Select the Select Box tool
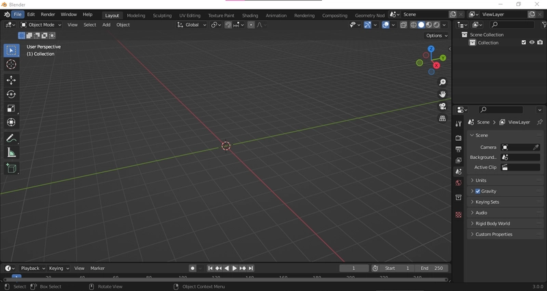This screenshot has width=547, height=291. [x=11, y=51]
